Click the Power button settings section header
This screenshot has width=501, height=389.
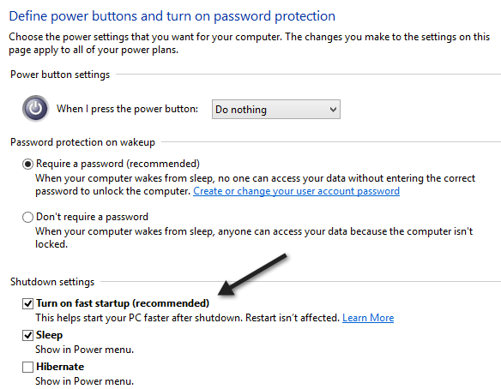click(x=60, y=75)
